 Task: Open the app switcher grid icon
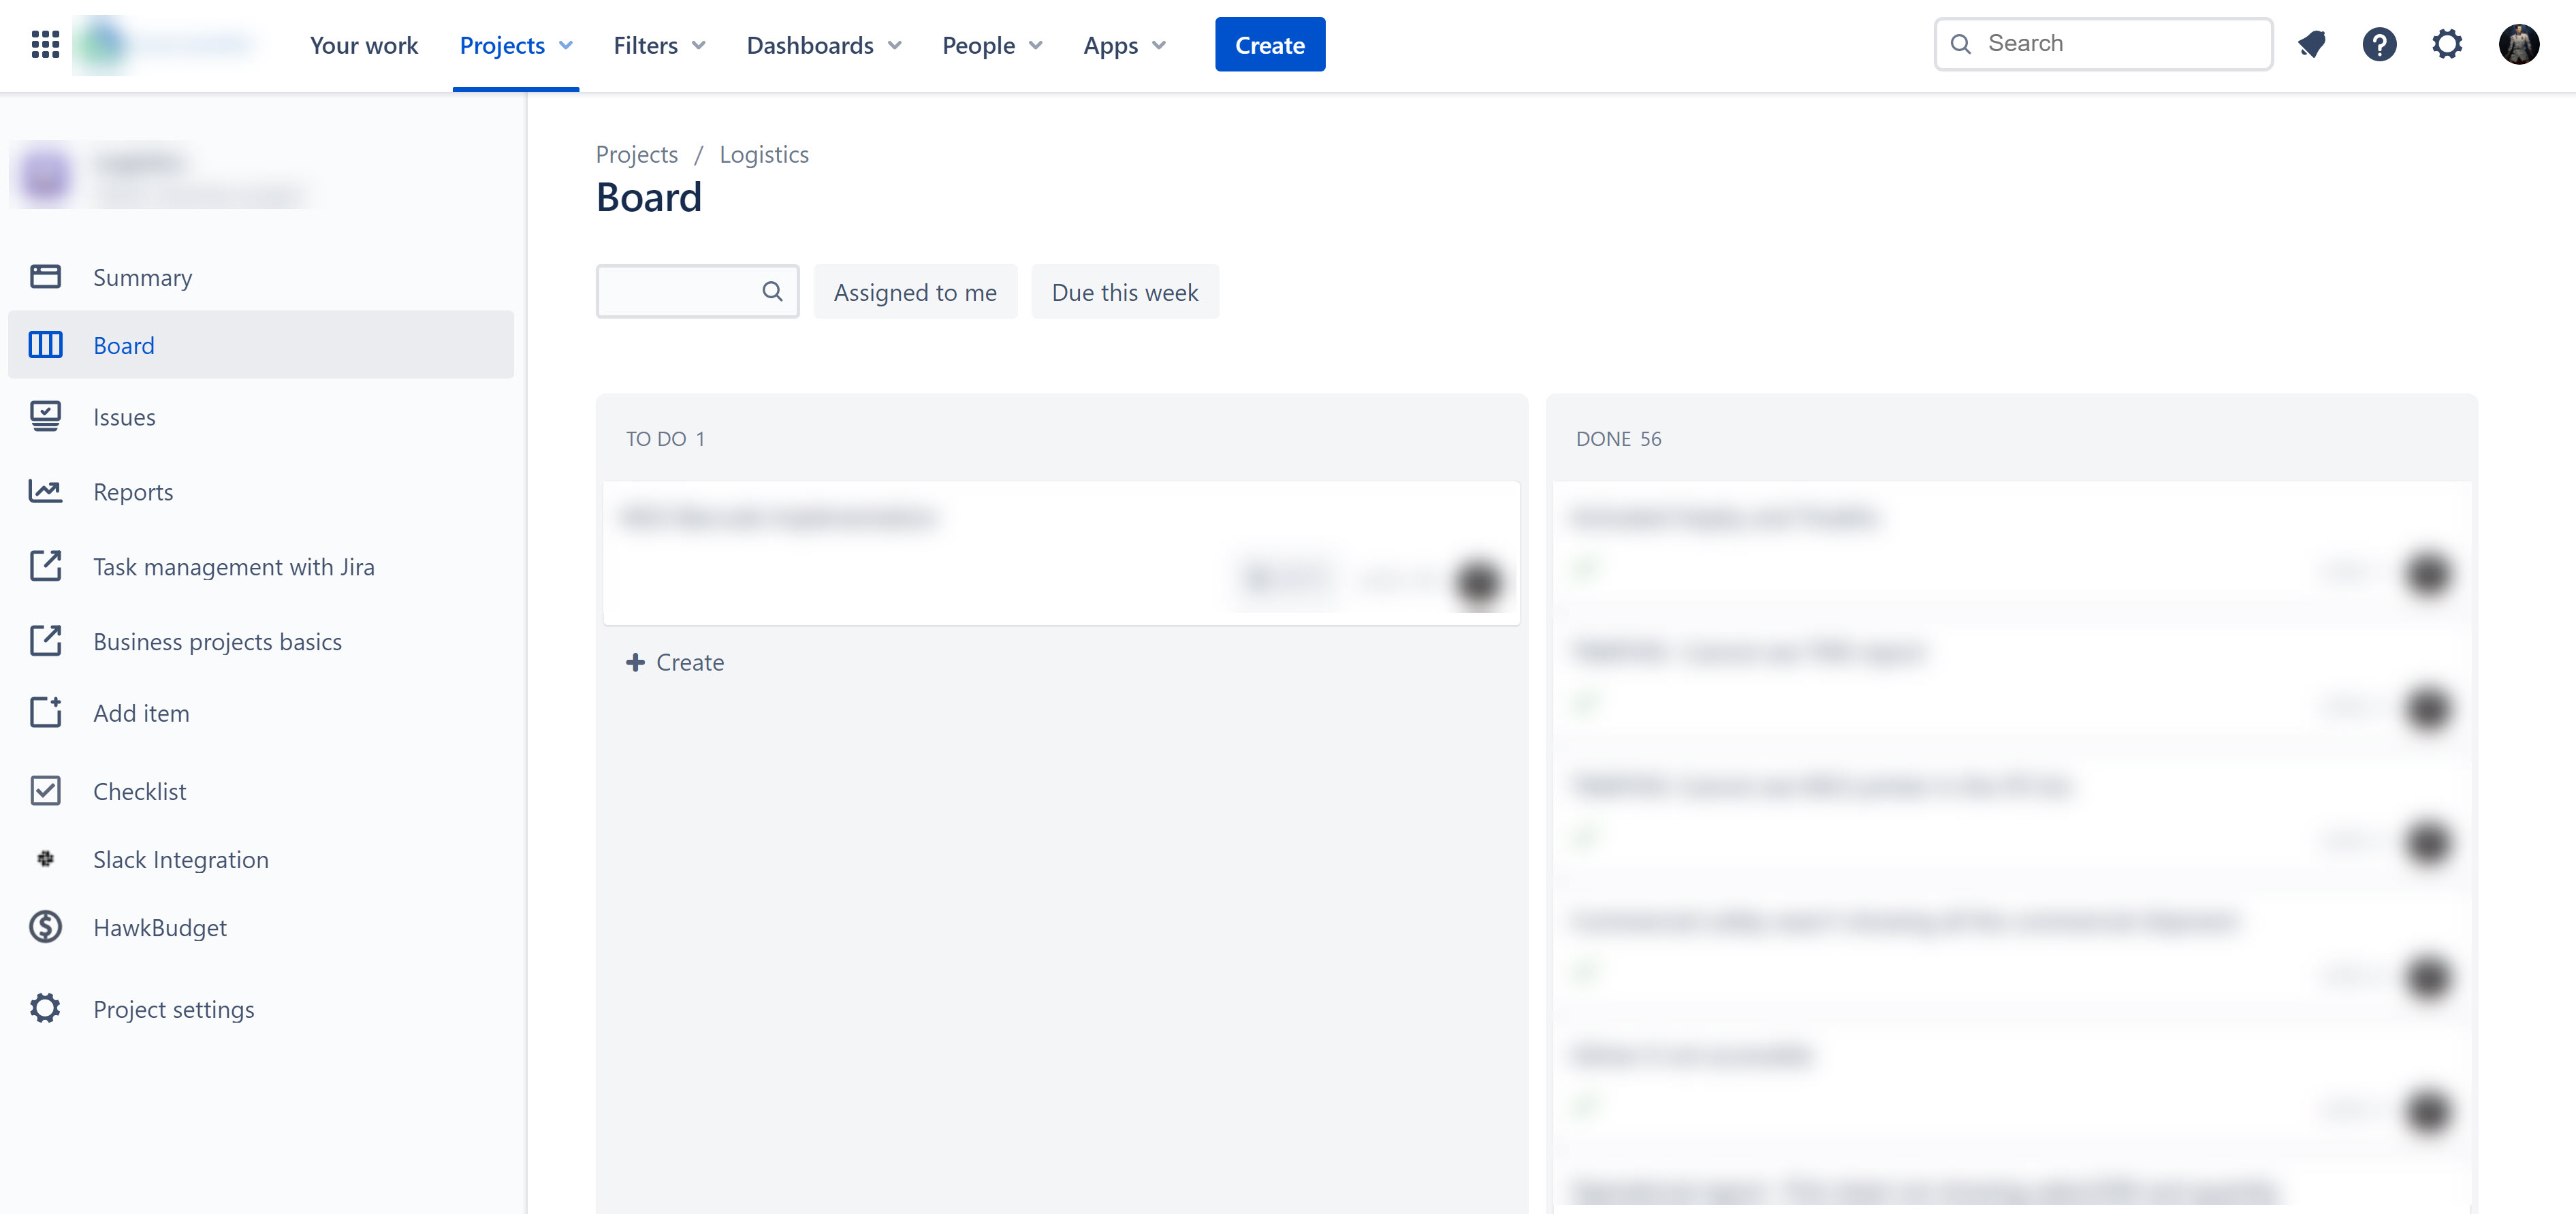pyautogui.click(x=44, y=44)
